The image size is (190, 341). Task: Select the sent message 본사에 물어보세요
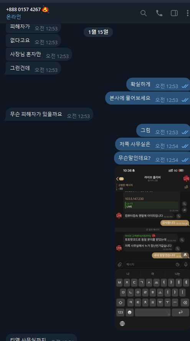[148, 98]
